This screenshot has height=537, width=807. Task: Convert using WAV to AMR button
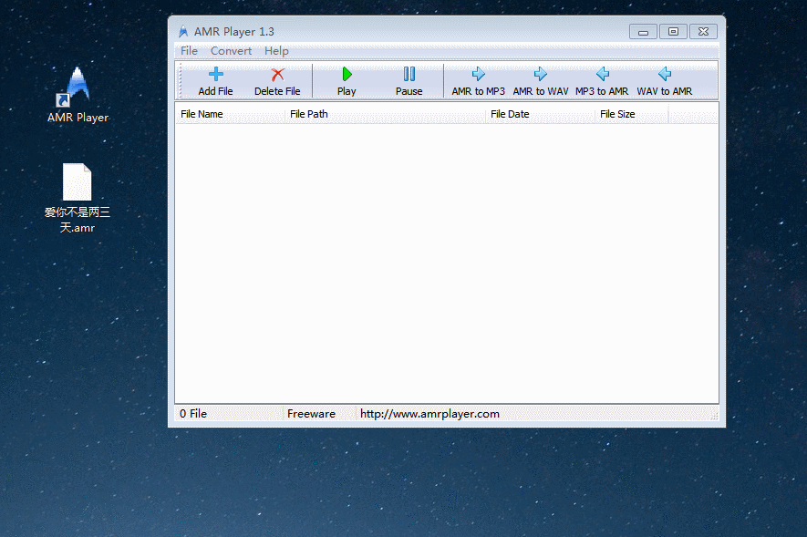[x=665, y=81]
